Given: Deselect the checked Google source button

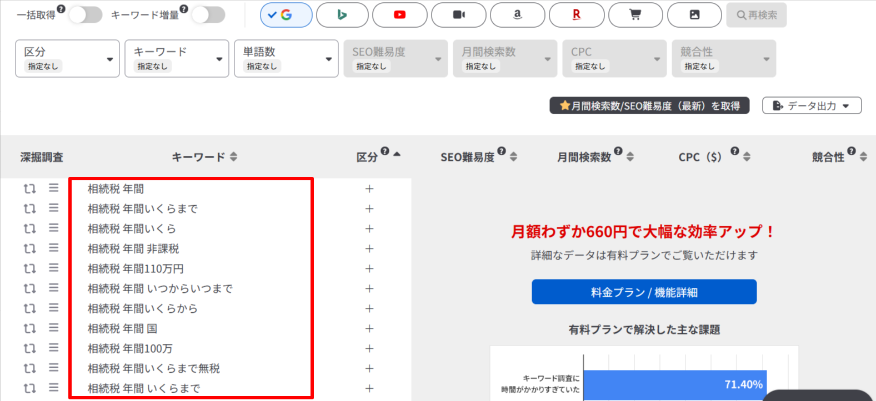Looking at the screenshot, I should coord(286,15).
